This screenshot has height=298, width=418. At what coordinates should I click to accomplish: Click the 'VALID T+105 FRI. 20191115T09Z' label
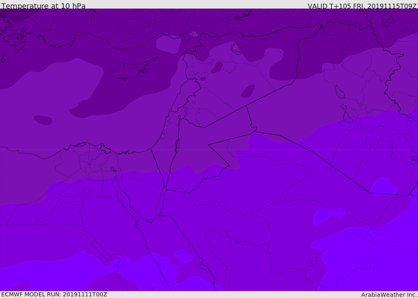coord(362,6)
